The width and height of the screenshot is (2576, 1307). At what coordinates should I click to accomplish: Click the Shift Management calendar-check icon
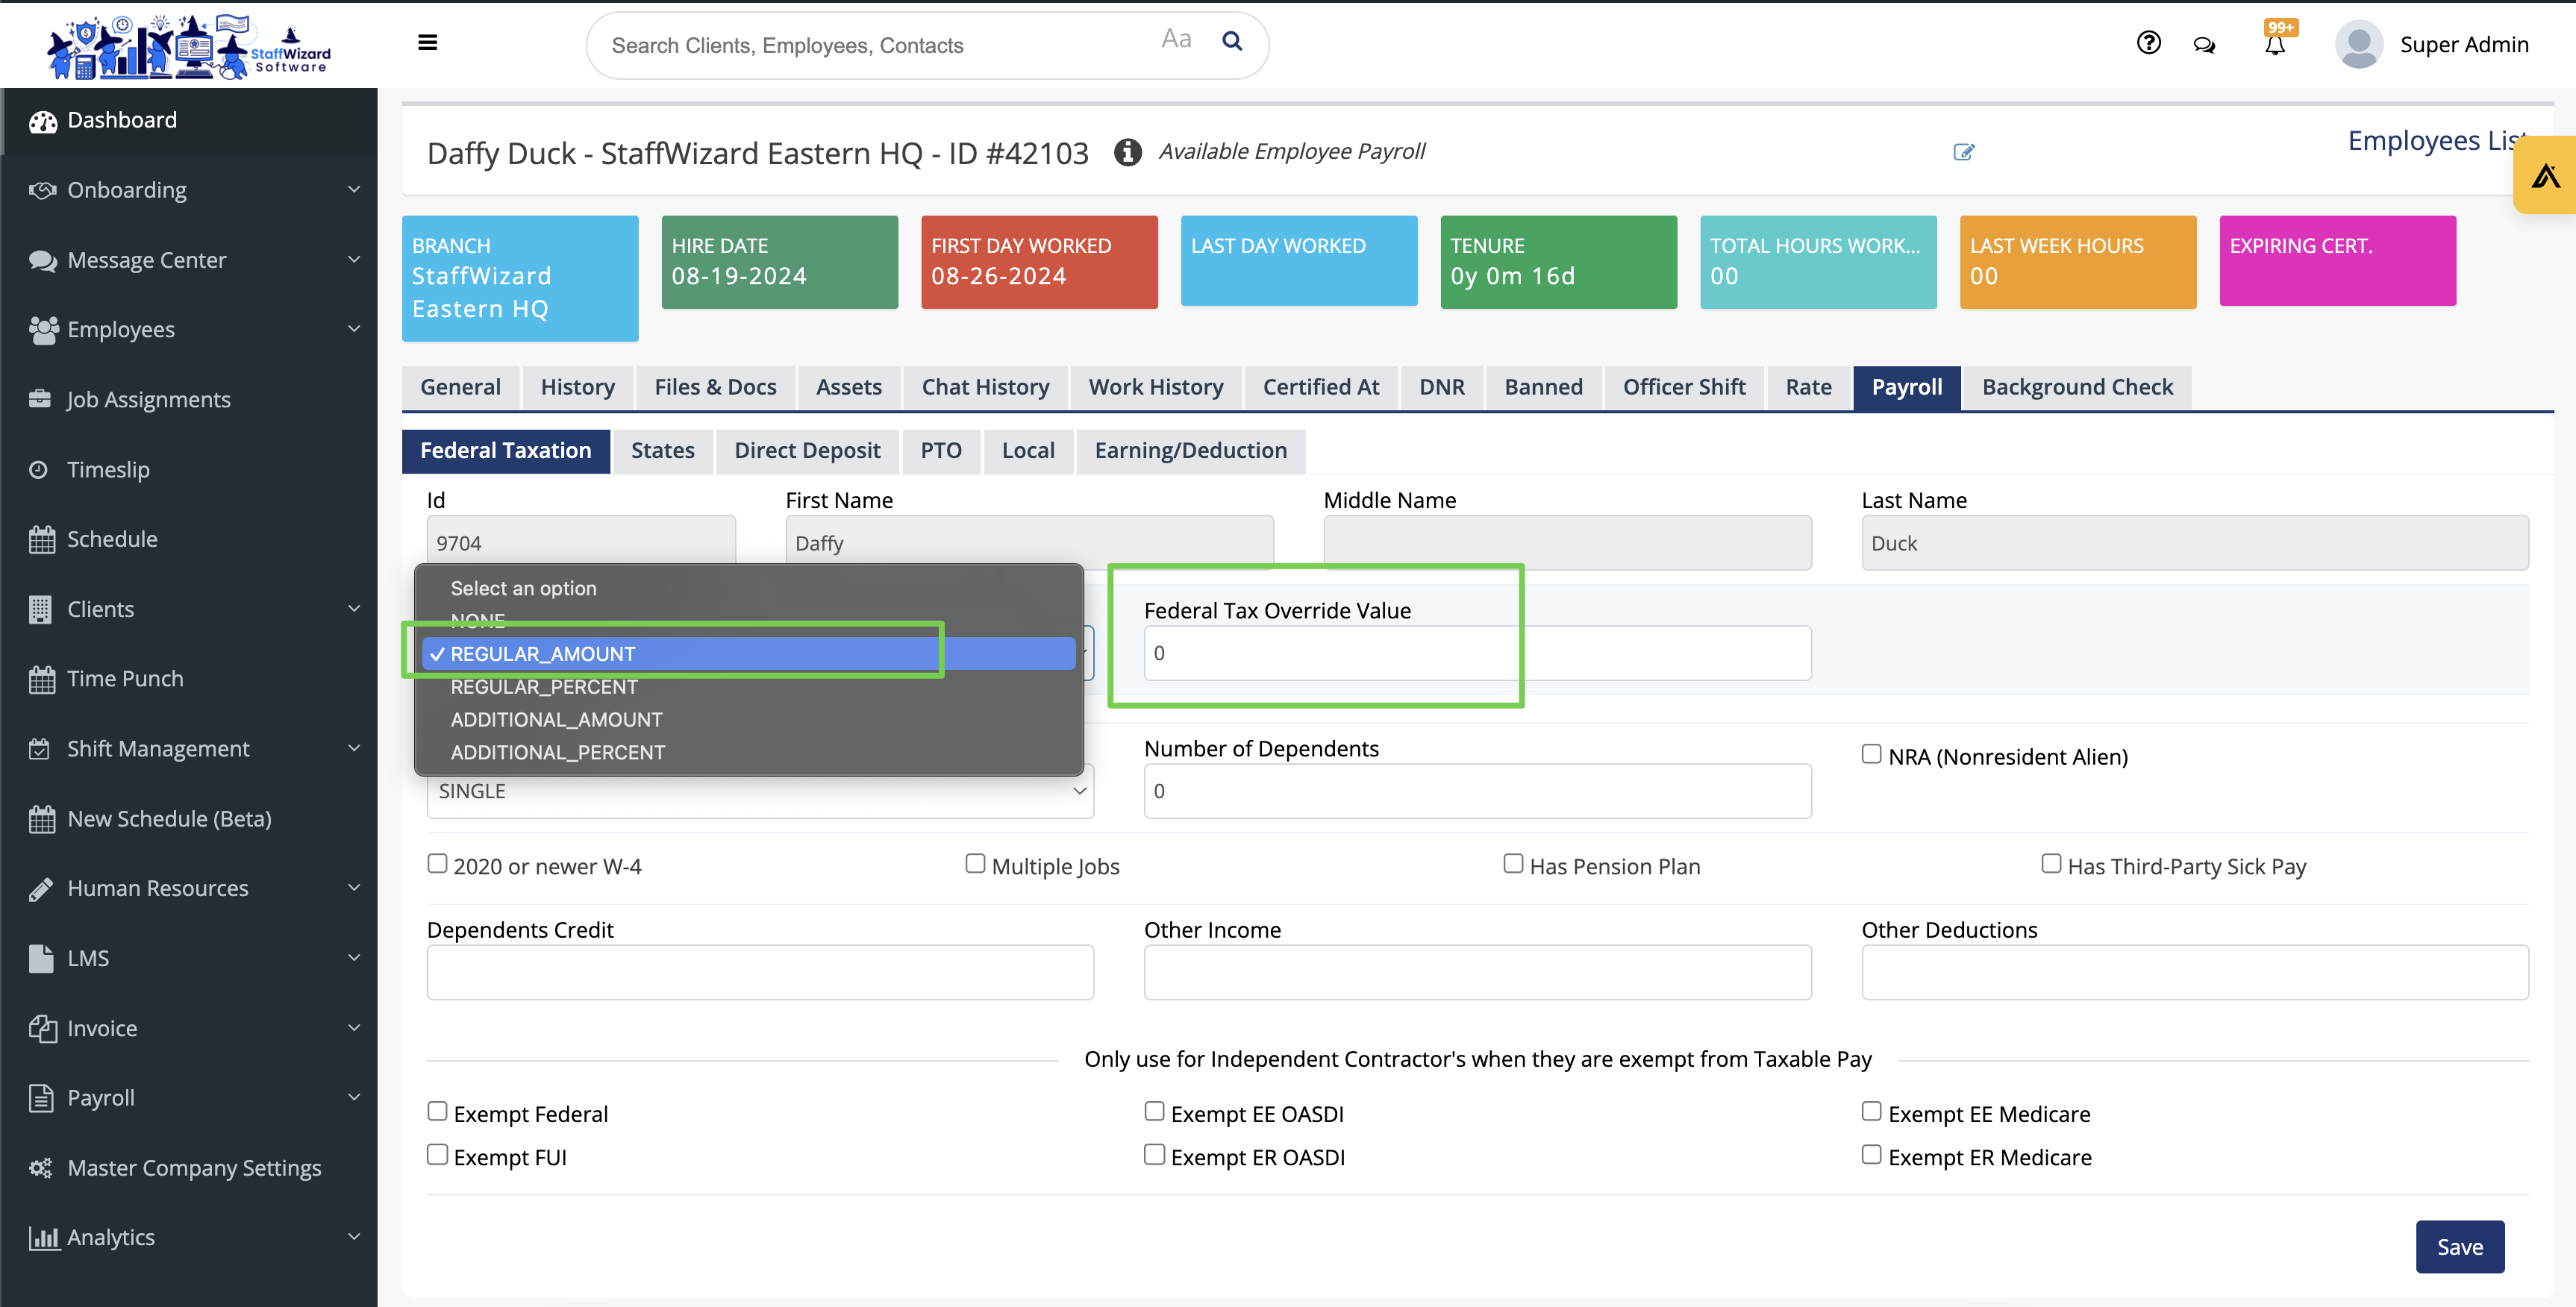[39, 748]
